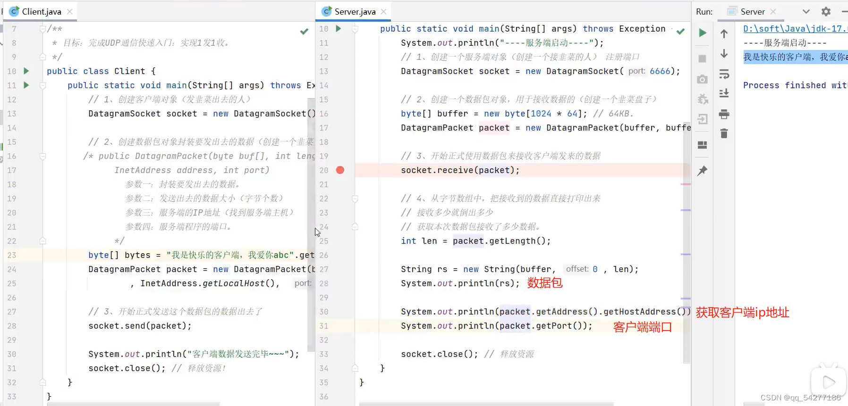Screen dimensions: 848x406
Task: Toggle the breakpoint on Server line 20
Action: click(340, 170)
